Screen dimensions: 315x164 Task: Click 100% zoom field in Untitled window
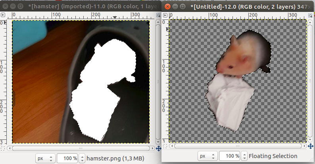[x=230, y=156]
